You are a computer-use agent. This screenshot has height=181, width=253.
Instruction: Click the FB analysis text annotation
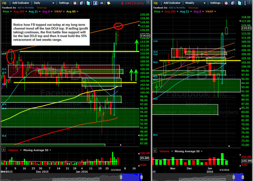[x=51, y=32]
